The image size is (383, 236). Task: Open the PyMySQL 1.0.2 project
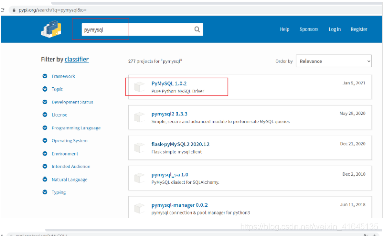coord(169,83)
